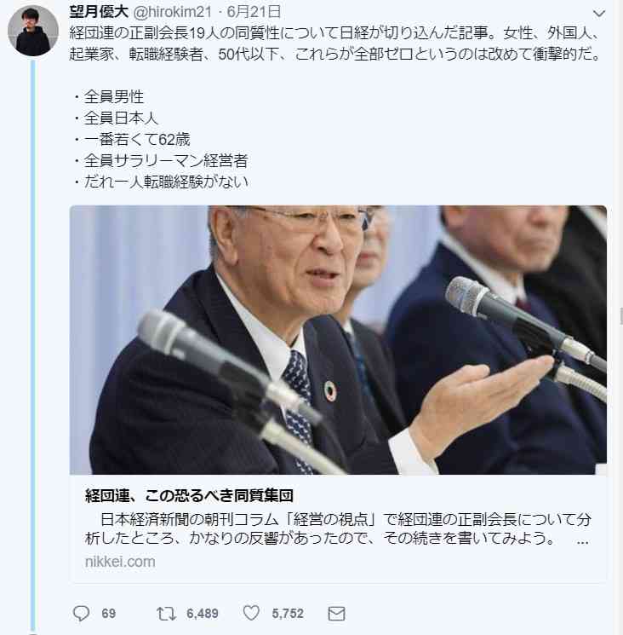Open the headline 経団連、この恐るべき同質集団
Image resolution: width=623 pixels, height=635 pixels.
coord(189,495)
